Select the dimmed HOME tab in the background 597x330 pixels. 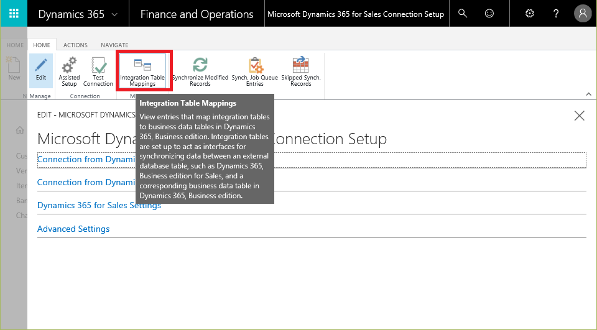click(15, 45)
